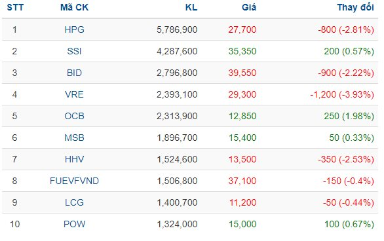Select HPG volume cell 5,786,900

click(x=177, y=29)
